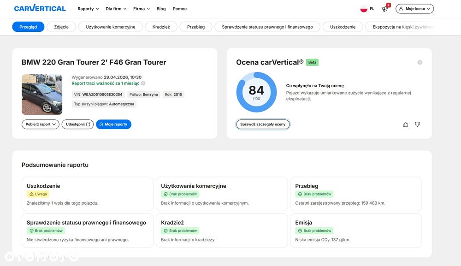Screen dimensions: 461x266
Task: Click Brak problemów badge under Użytkowanie komercyjne
Action: click(x=180, y=194)
